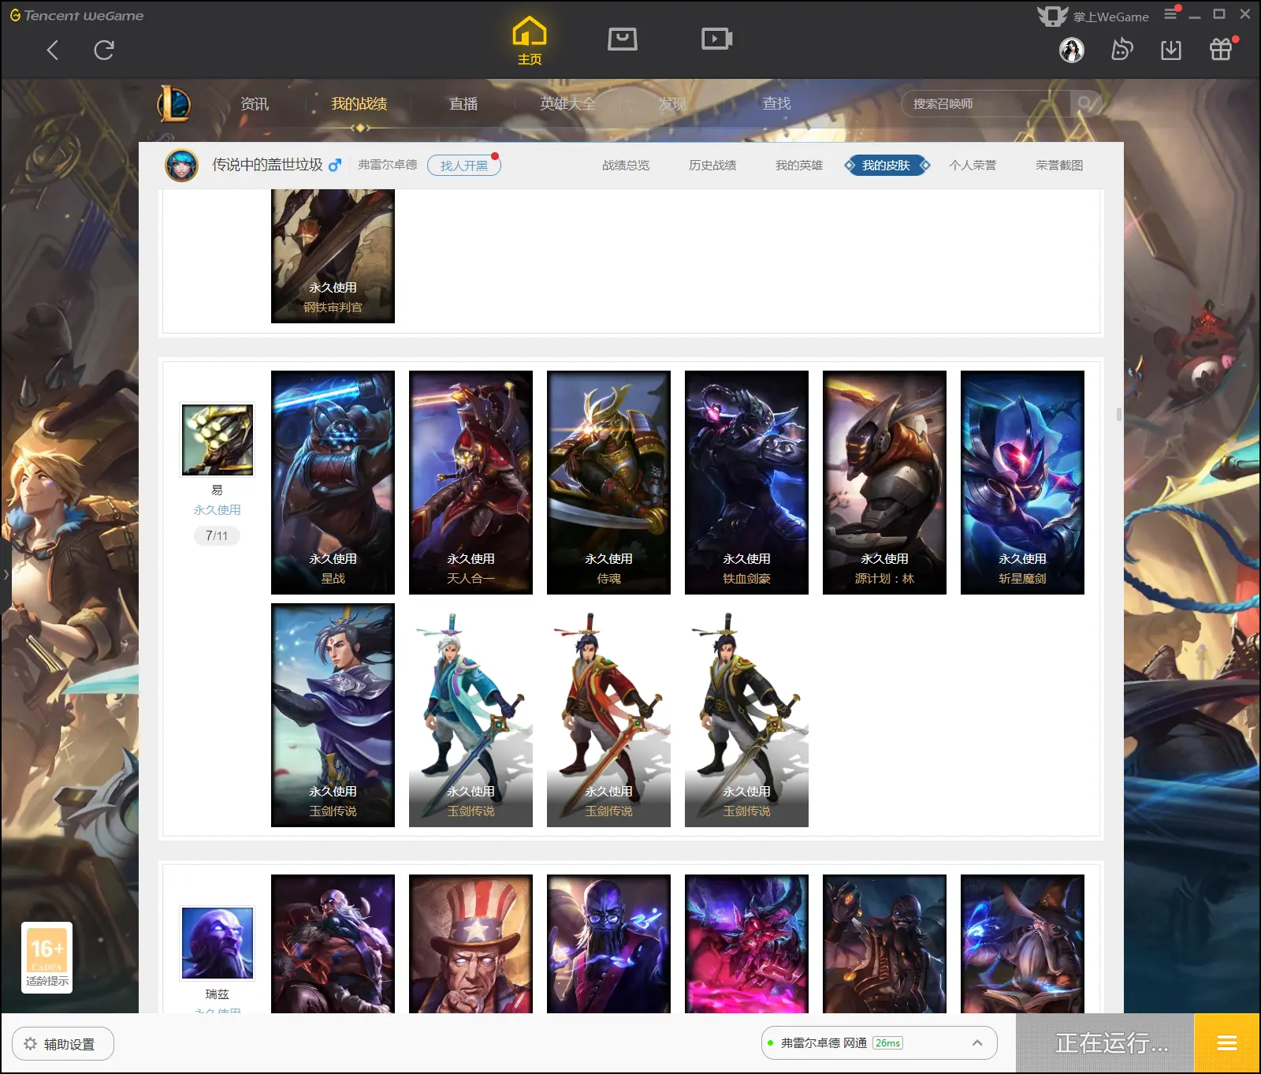Click the 掌上WeGame mascot icon

click(x=1053, y=16)
